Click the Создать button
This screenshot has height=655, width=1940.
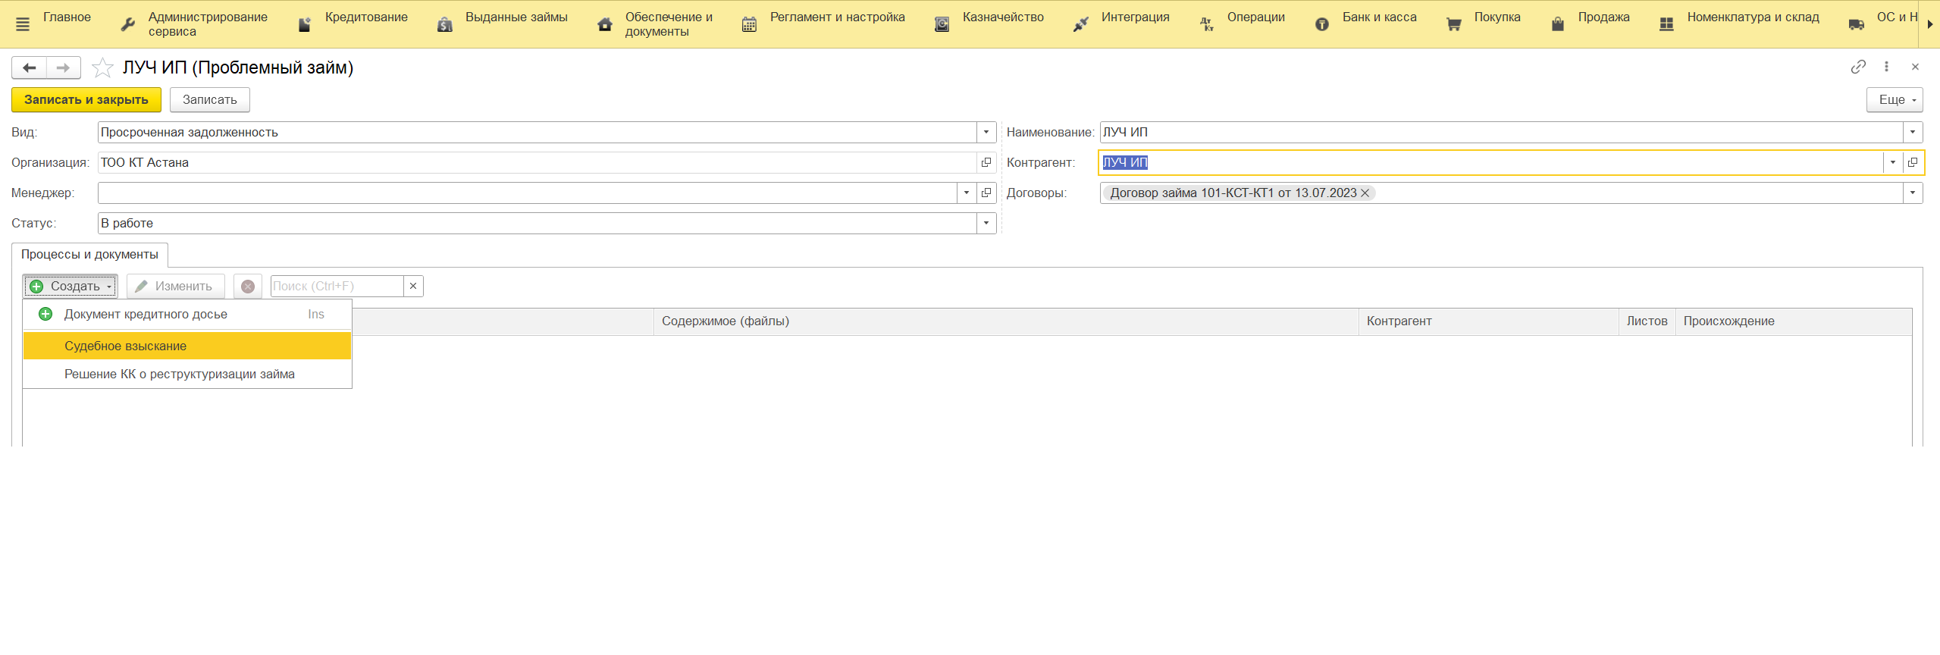pos(70,287)
